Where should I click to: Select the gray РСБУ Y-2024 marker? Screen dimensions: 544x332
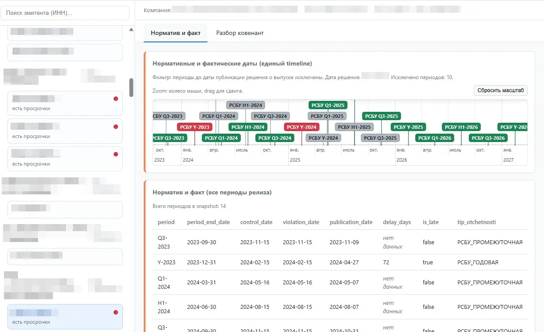point(323,138)
